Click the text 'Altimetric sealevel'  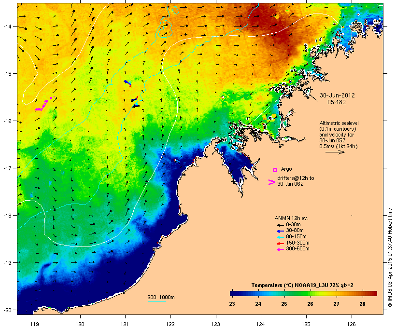(x=339, y=123)
